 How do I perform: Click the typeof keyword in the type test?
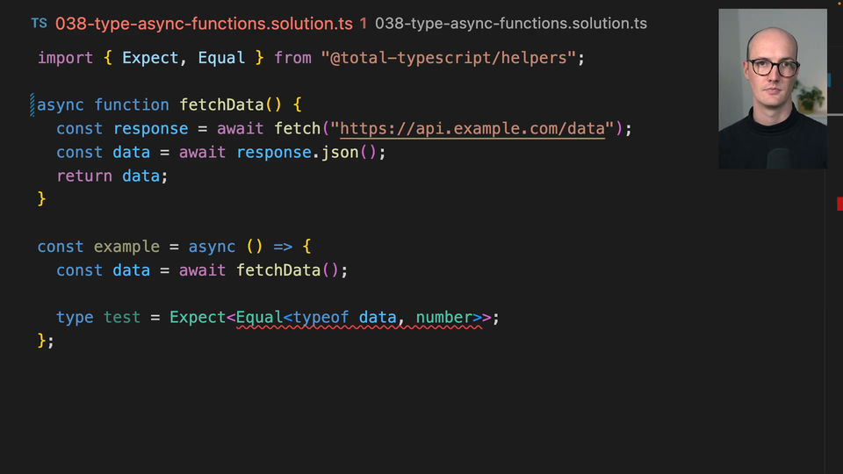(321, 318)
